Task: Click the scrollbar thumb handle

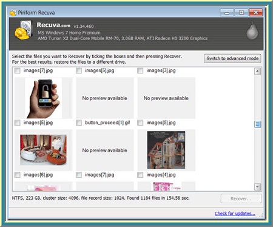Action: coord(257,124)
